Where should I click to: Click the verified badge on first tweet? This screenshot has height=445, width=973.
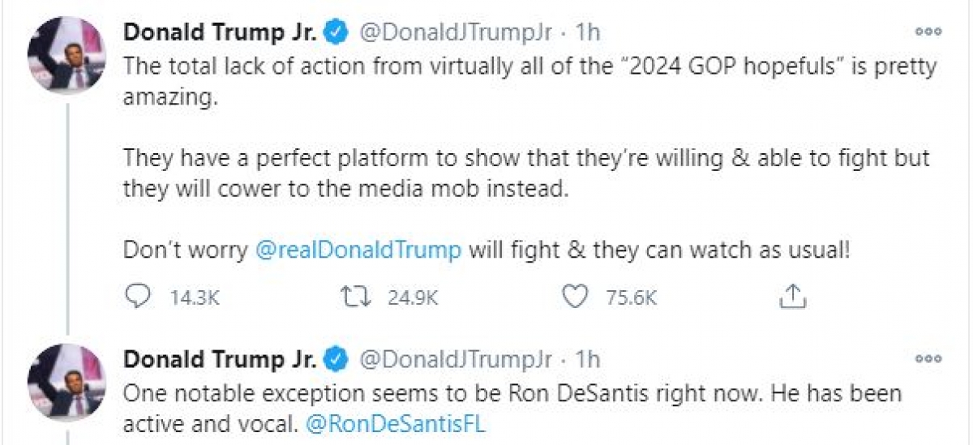[x=337, y=33]
